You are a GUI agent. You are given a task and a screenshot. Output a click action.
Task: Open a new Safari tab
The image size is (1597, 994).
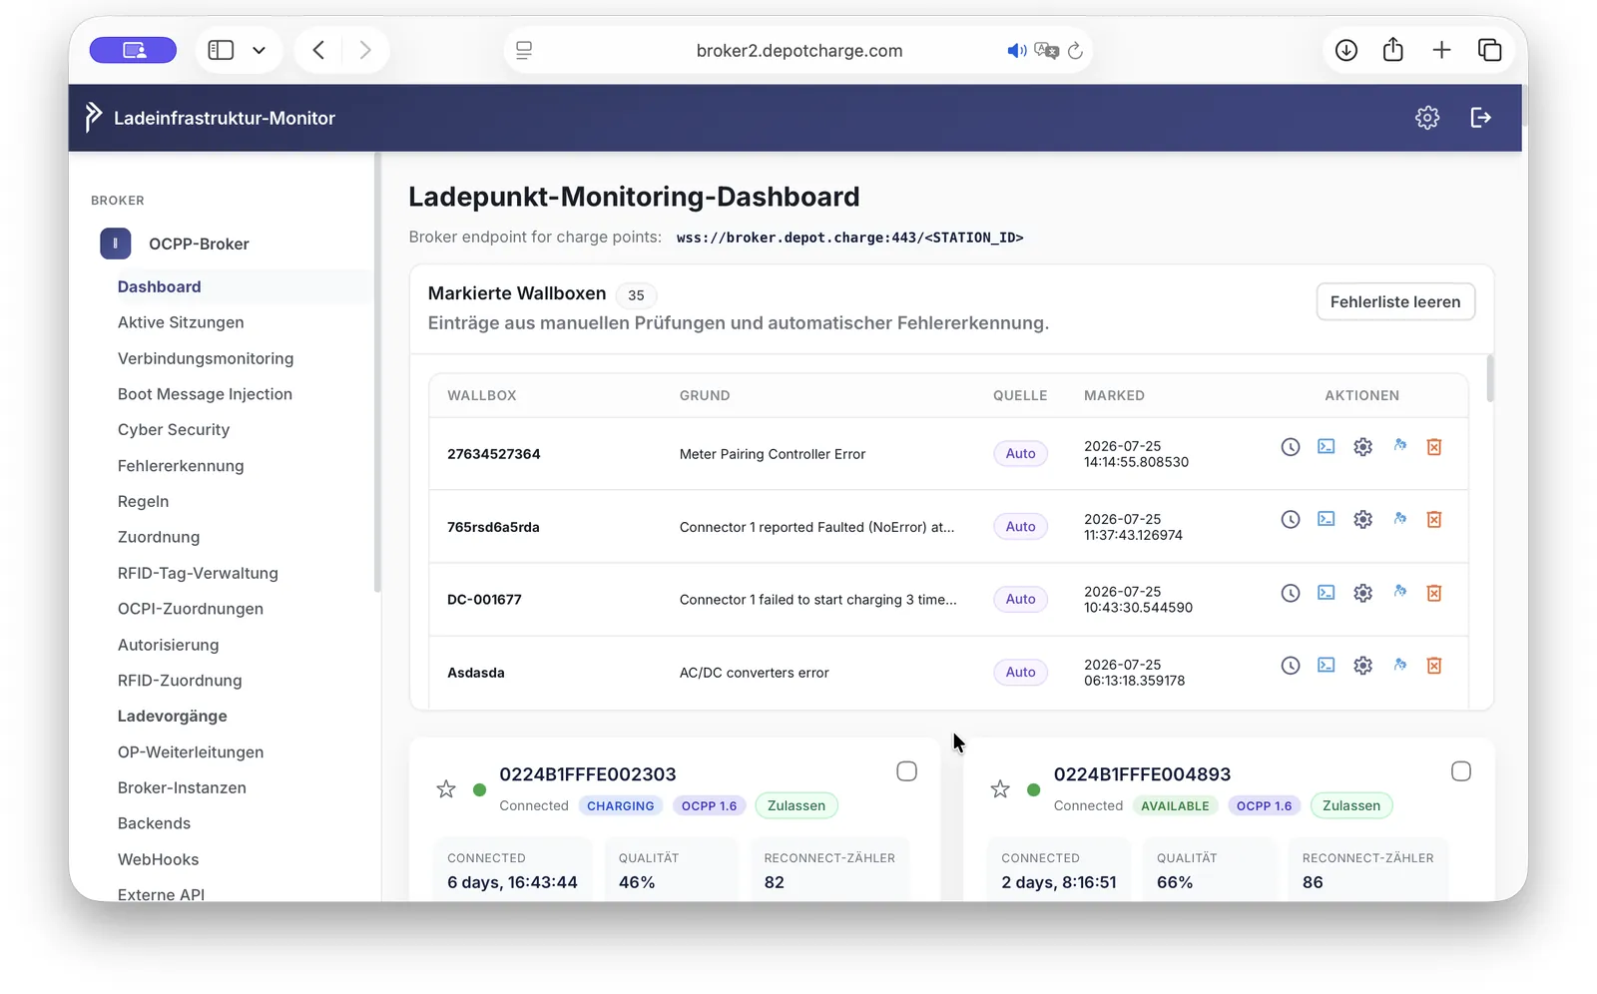pos(1441,50)
